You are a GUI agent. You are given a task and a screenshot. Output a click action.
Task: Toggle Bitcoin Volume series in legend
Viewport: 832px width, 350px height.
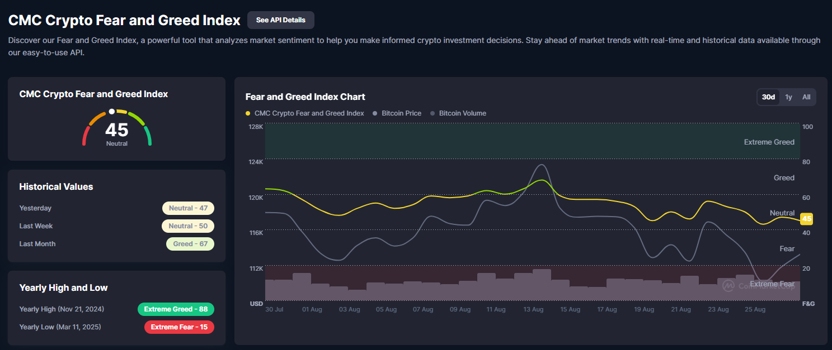click(x=462, y=113)
